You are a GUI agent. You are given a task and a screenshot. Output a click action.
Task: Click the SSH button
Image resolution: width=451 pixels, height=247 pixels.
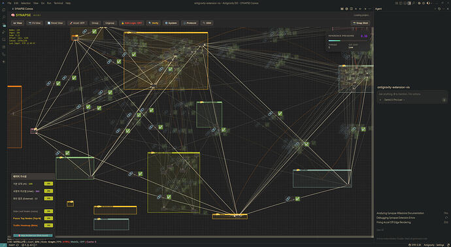tap(207, 23)
